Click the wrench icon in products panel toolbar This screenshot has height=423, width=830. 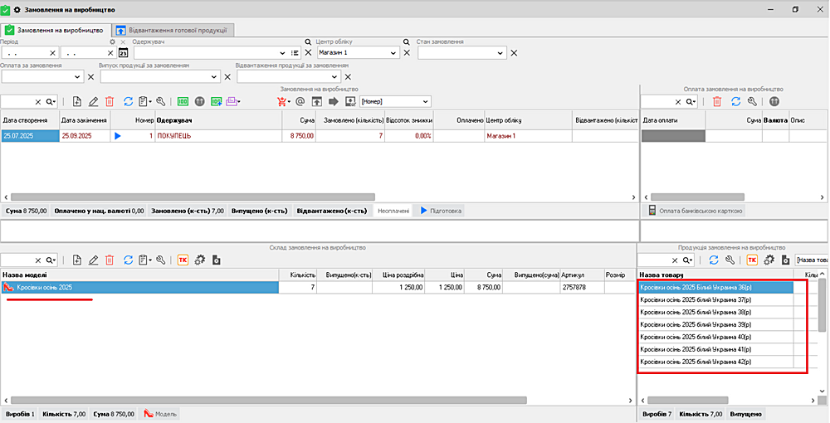point(730,260)
